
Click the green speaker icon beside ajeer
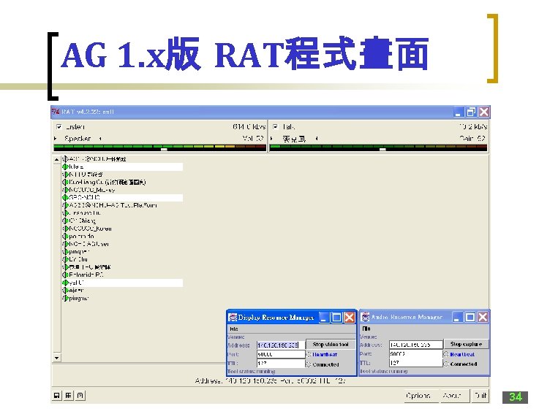[65, 291]
